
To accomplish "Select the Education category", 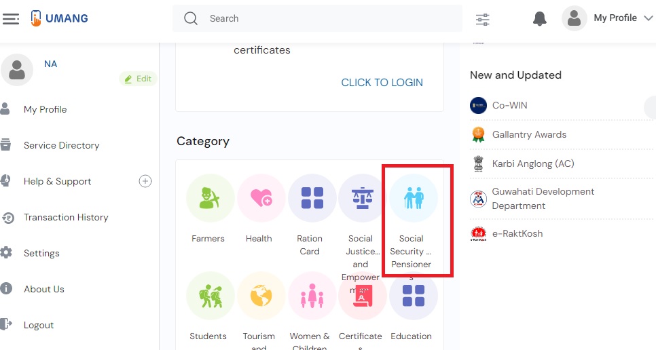I will pyautogui.click(x=414, y=296).
